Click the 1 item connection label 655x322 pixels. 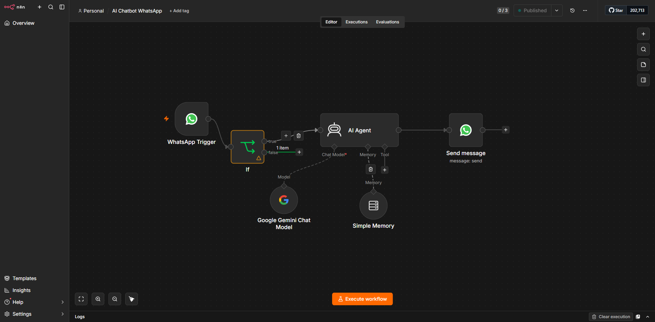(x=282, y=148)
